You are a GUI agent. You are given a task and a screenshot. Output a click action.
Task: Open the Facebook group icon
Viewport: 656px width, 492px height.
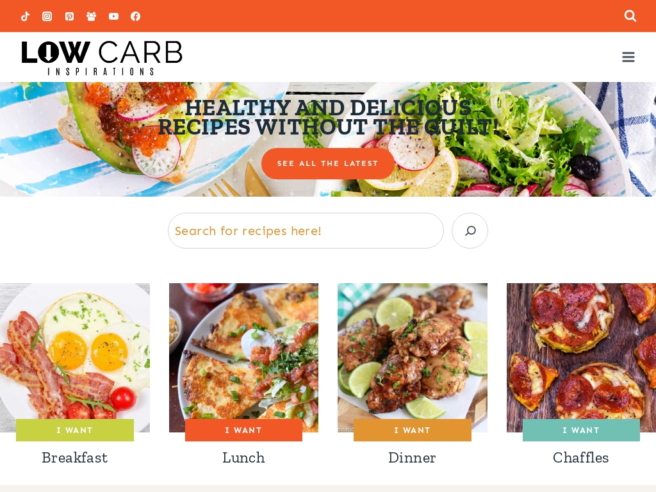click(91, 16)
